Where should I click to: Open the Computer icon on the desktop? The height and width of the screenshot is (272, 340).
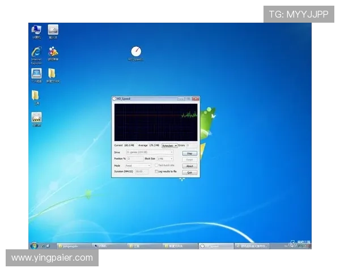coord(36,29)
